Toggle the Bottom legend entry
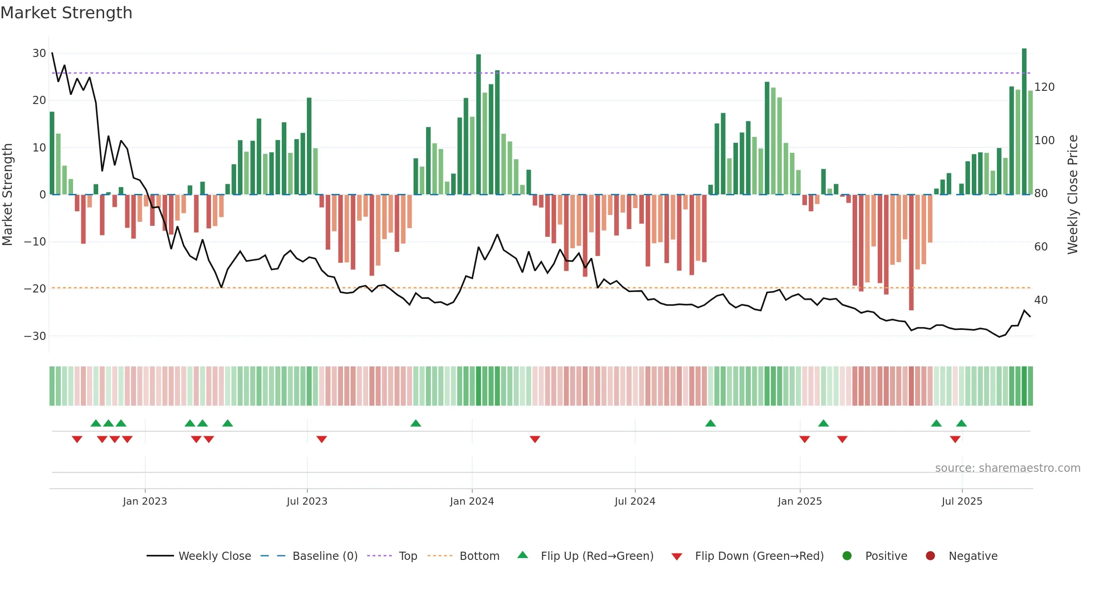The image size is (1096, 616). [x=464, y=556]
